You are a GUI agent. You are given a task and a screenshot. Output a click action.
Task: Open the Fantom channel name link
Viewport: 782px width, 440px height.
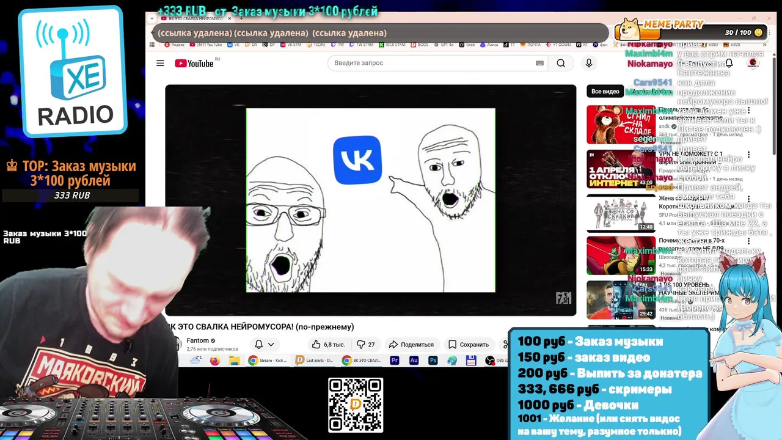coord(197,340)
